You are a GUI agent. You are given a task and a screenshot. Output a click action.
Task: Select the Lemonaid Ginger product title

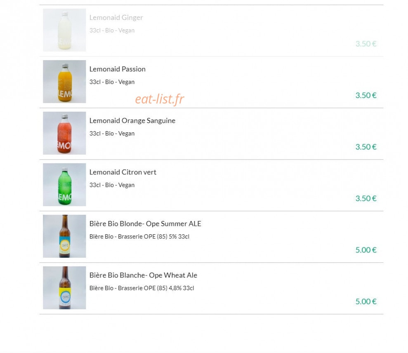pos(116,17)
